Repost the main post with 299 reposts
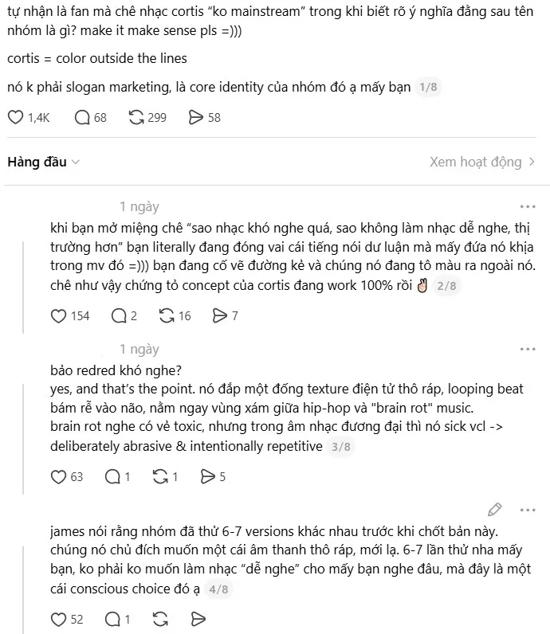Image resolution: width=550 pixels, height=634 pixels. 137,117
